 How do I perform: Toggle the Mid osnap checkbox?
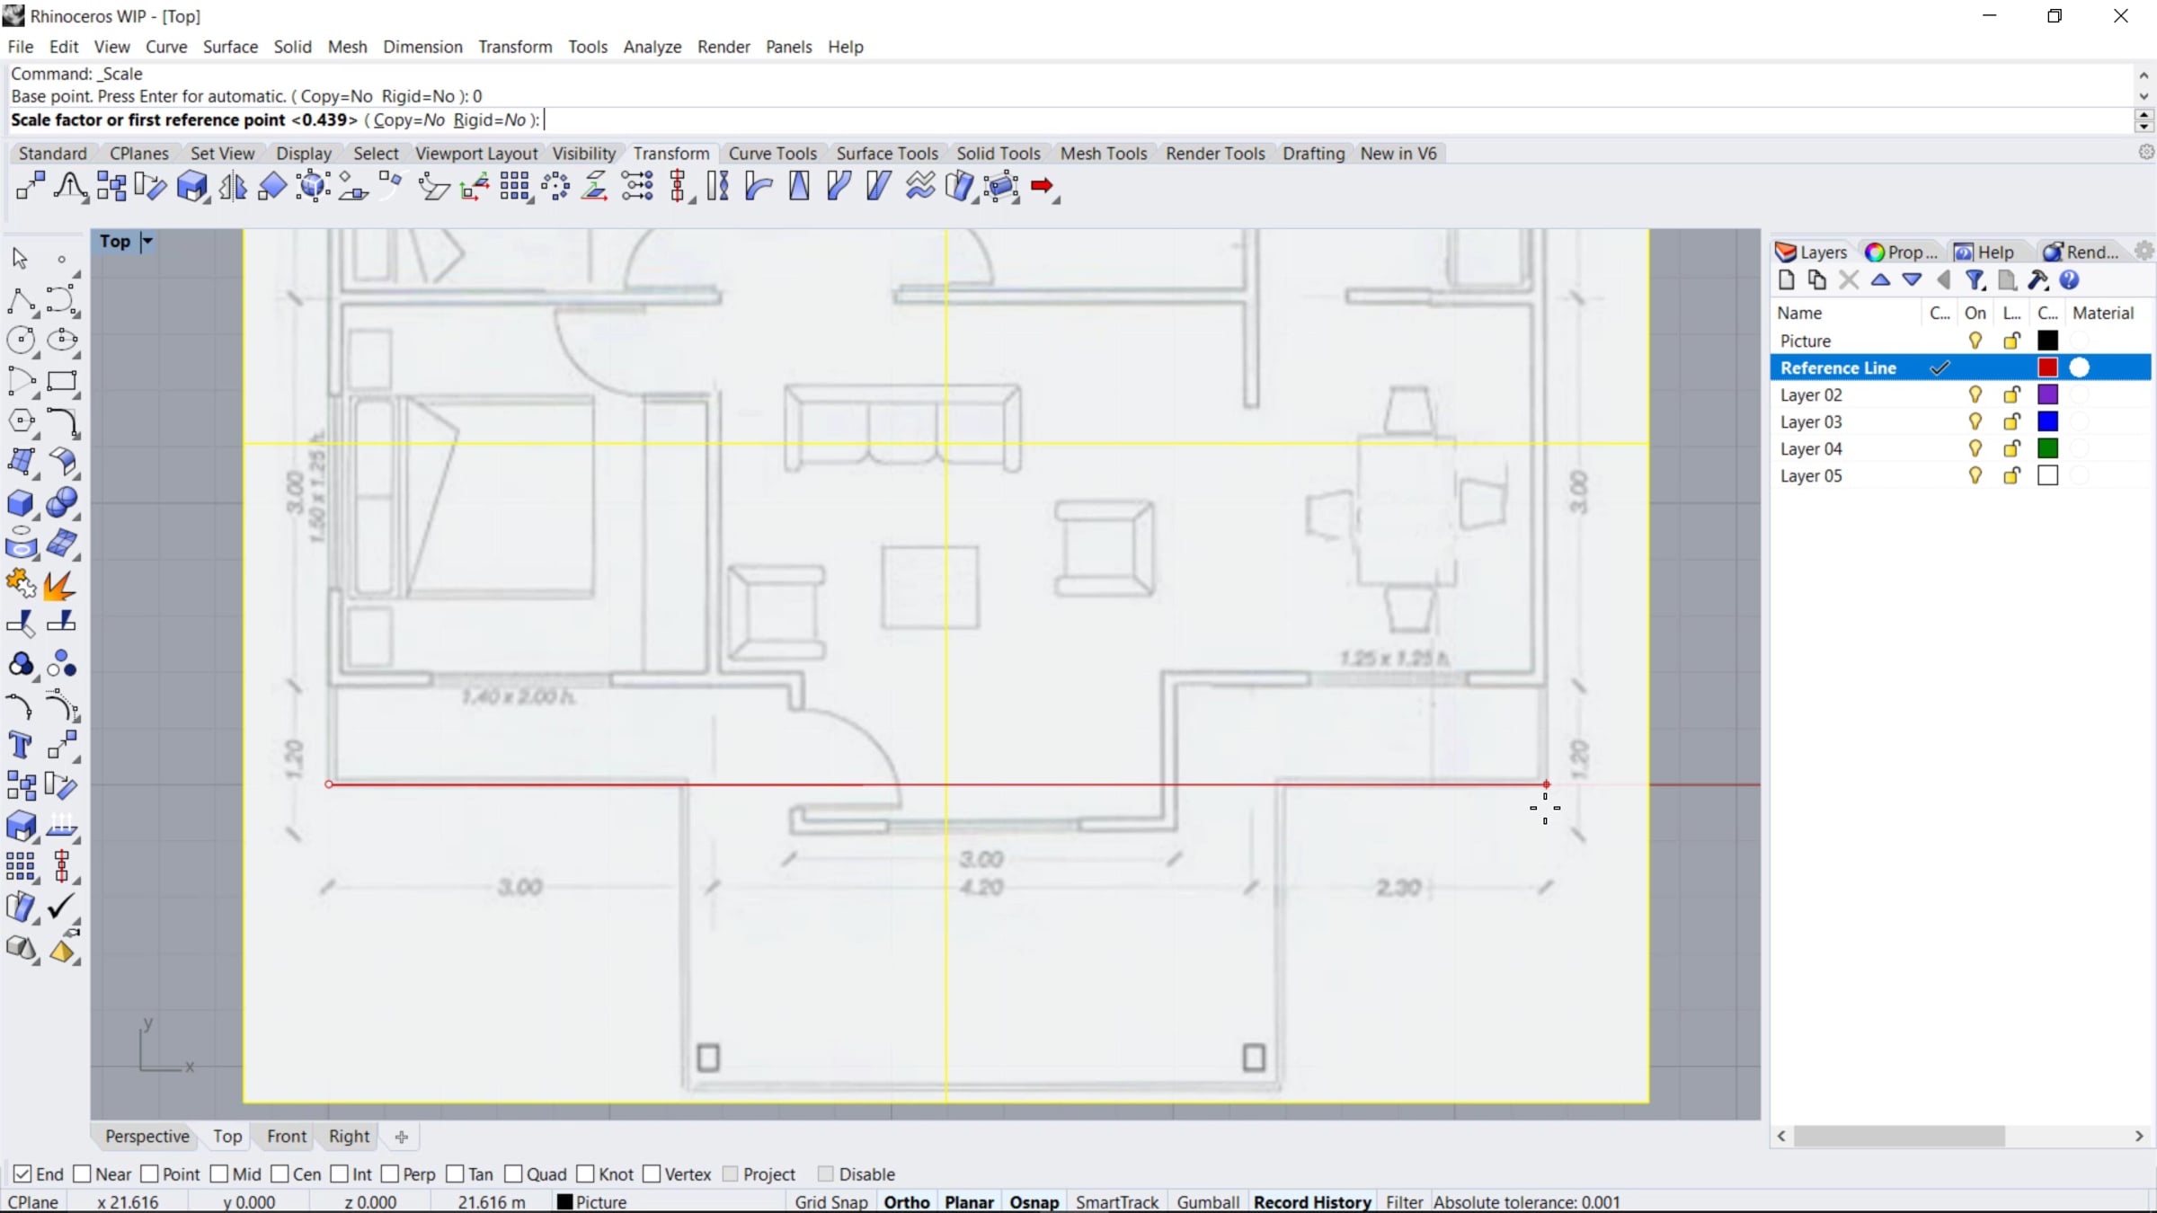coord(219,1173)
